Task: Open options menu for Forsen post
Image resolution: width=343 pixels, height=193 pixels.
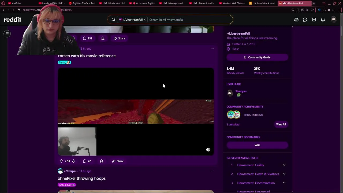Action: (x=212, y=49)
